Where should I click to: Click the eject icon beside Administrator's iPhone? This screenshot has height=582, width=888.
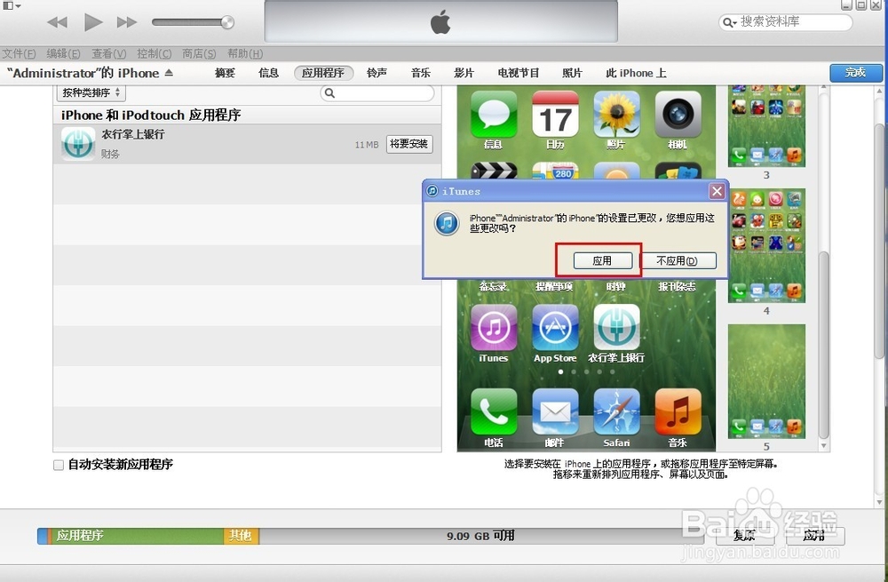(169, 73)
